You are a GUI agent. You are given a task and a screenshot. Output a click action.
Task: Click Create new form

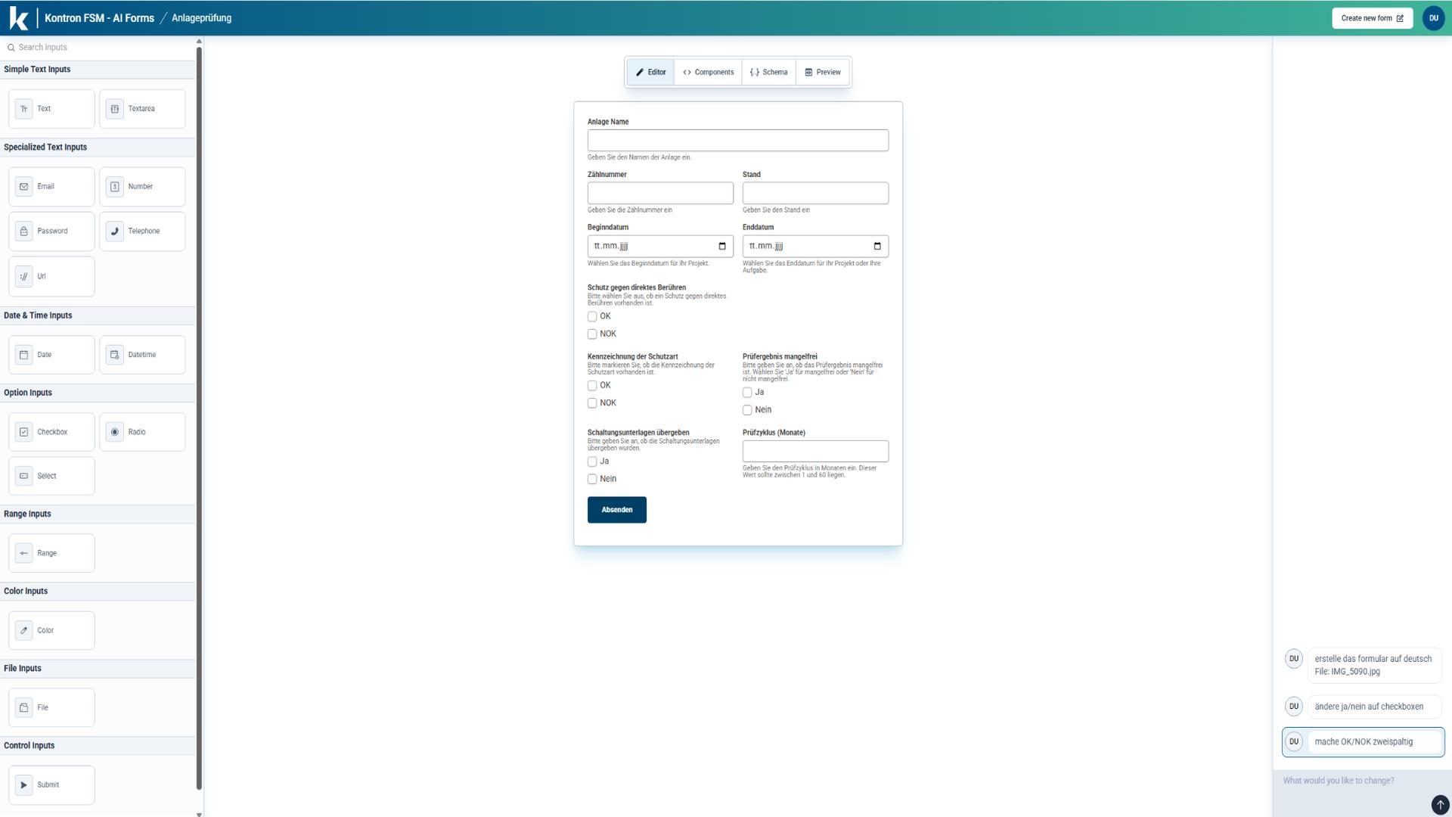click(x=1372, y=17)
